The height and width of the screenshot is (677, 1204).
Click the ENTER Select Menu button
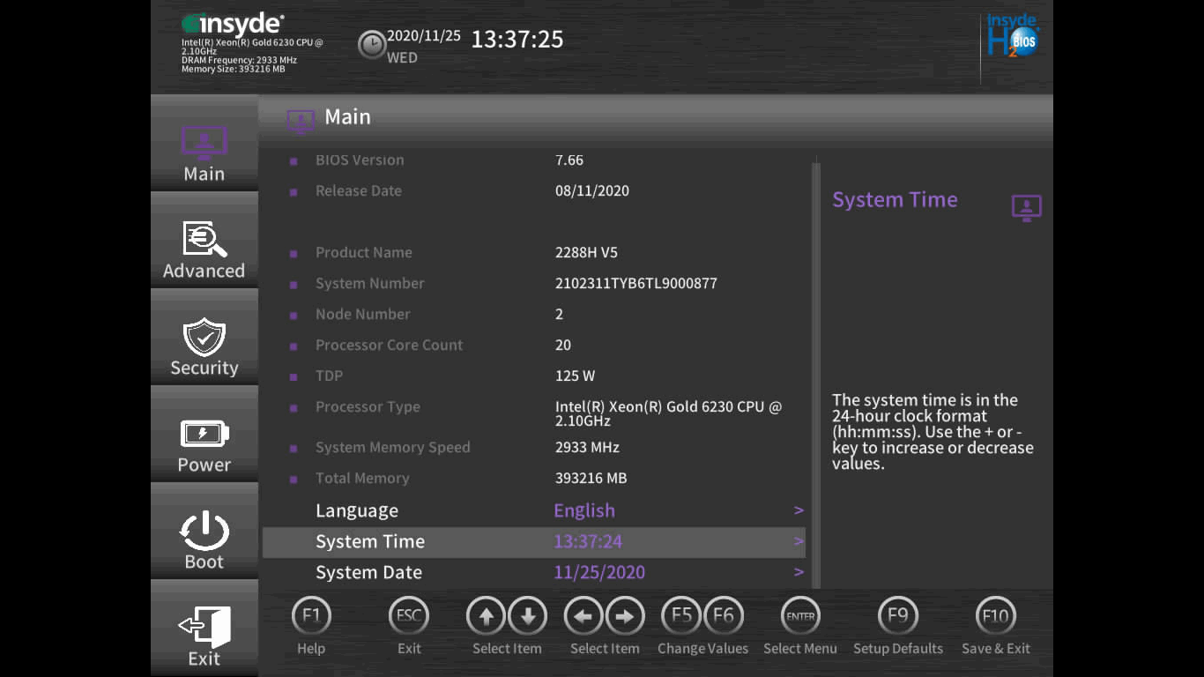tap(800, 616)
